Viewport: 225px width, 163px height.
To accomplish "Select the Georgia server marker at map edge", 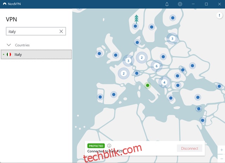I will [x=219, y=86].
